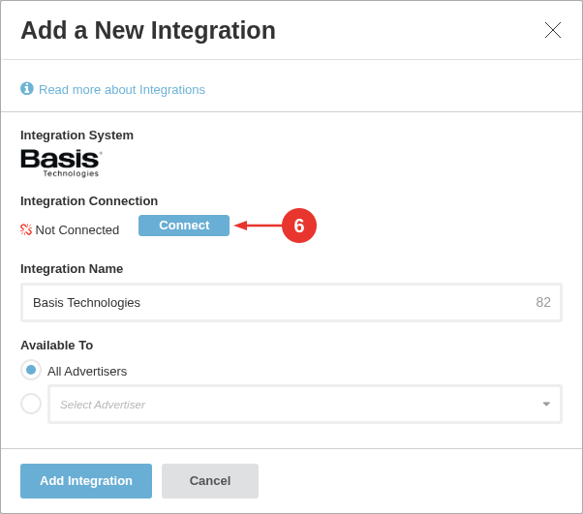Click the Integration Name label

click(x=72, y=269)
